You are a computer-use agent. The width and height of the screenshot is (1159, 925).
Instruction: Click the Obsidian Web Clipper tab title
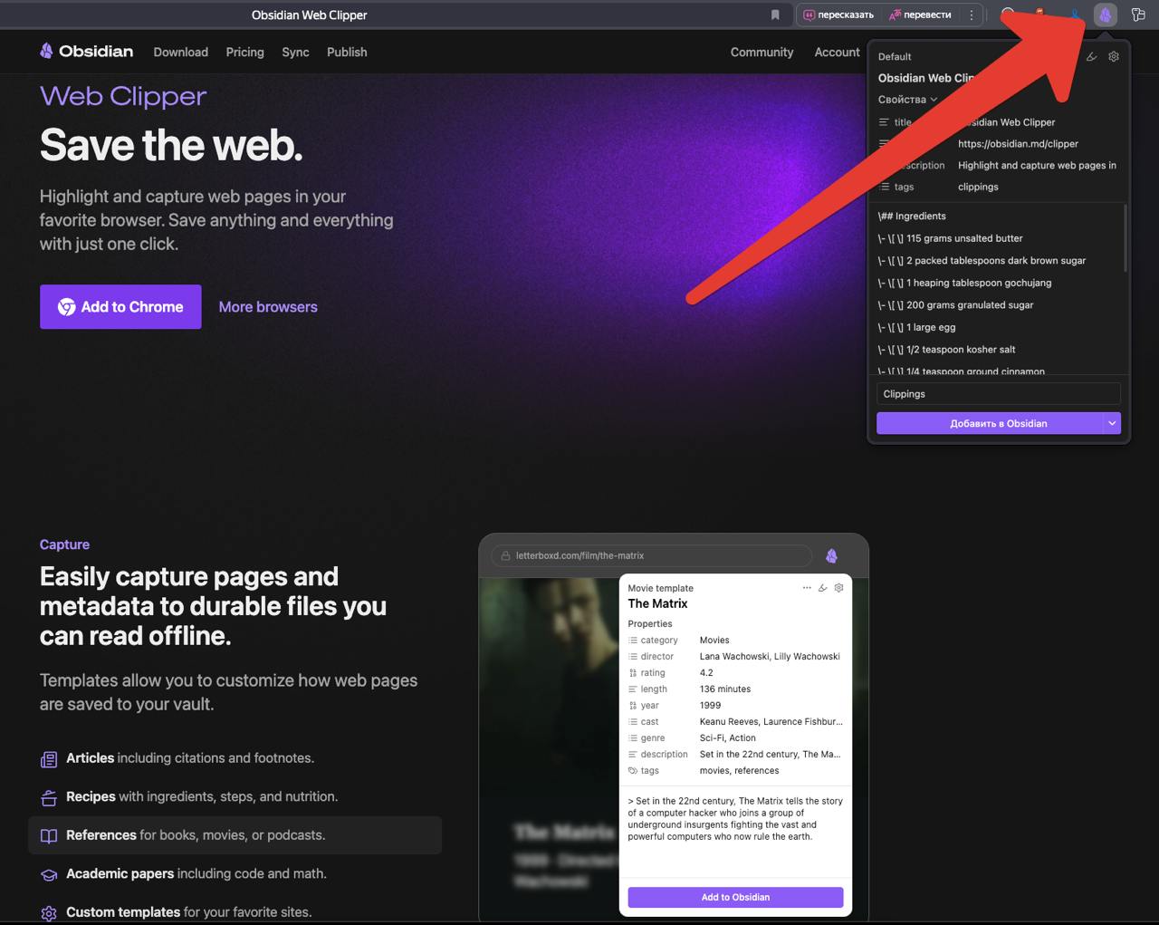[310, 14]
